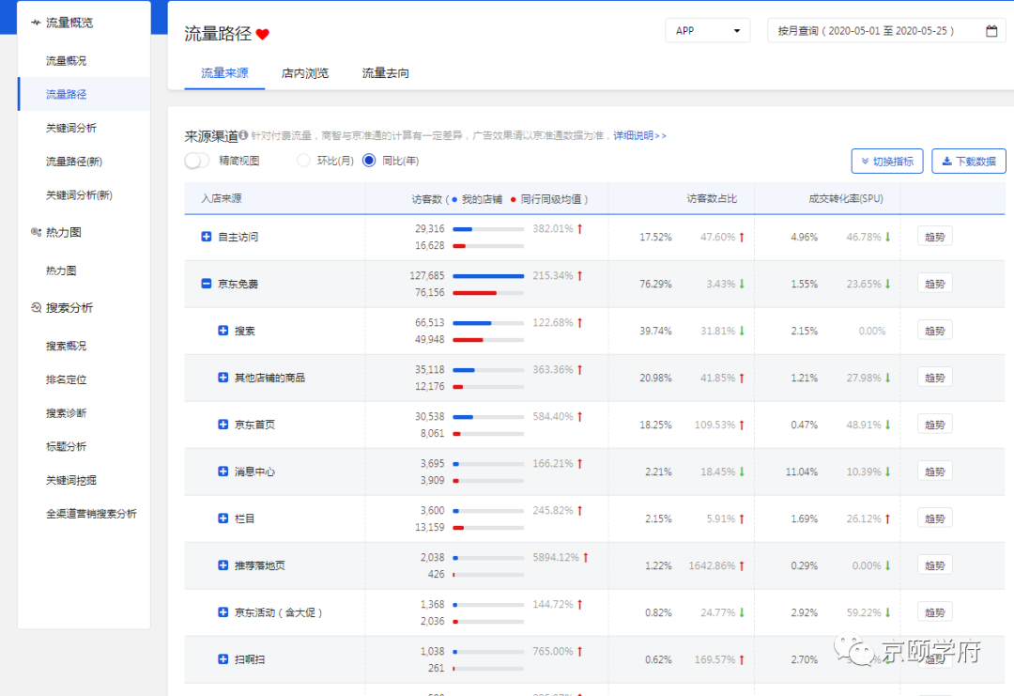This screenshot has height=696, width=1014.
Task: Click 趋势 button for 栏目
Action: tap(934, 518)
